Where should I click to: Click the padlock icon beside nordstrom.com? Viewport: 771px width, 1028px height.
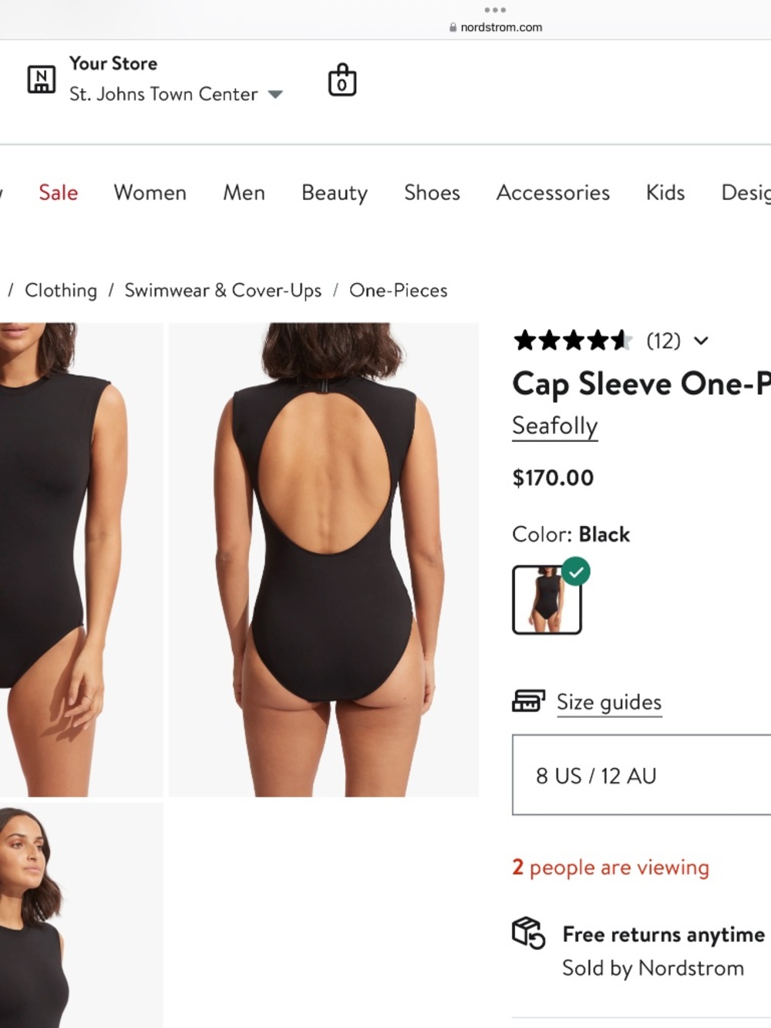coord(454,25)
